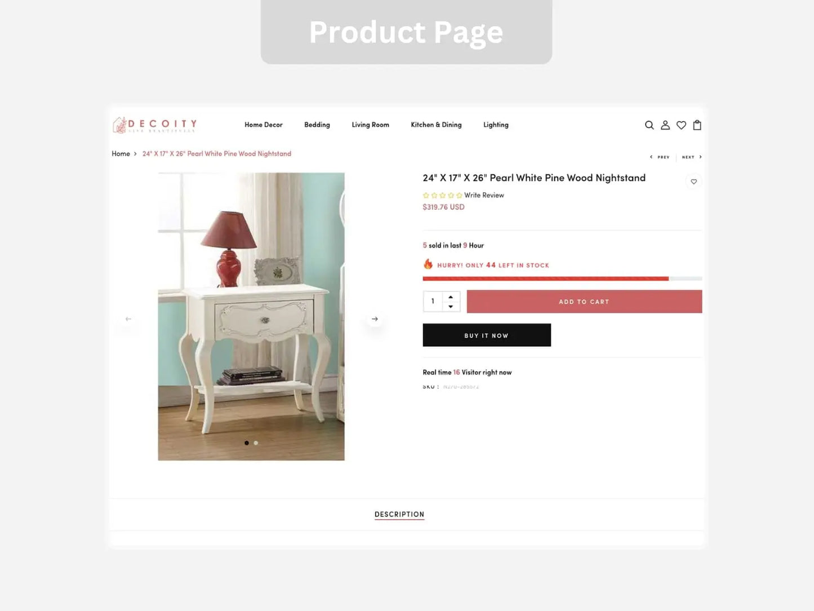Show previous product image with left arrow
This screenshot has width=814, height=611.
[x=128, y=319]
